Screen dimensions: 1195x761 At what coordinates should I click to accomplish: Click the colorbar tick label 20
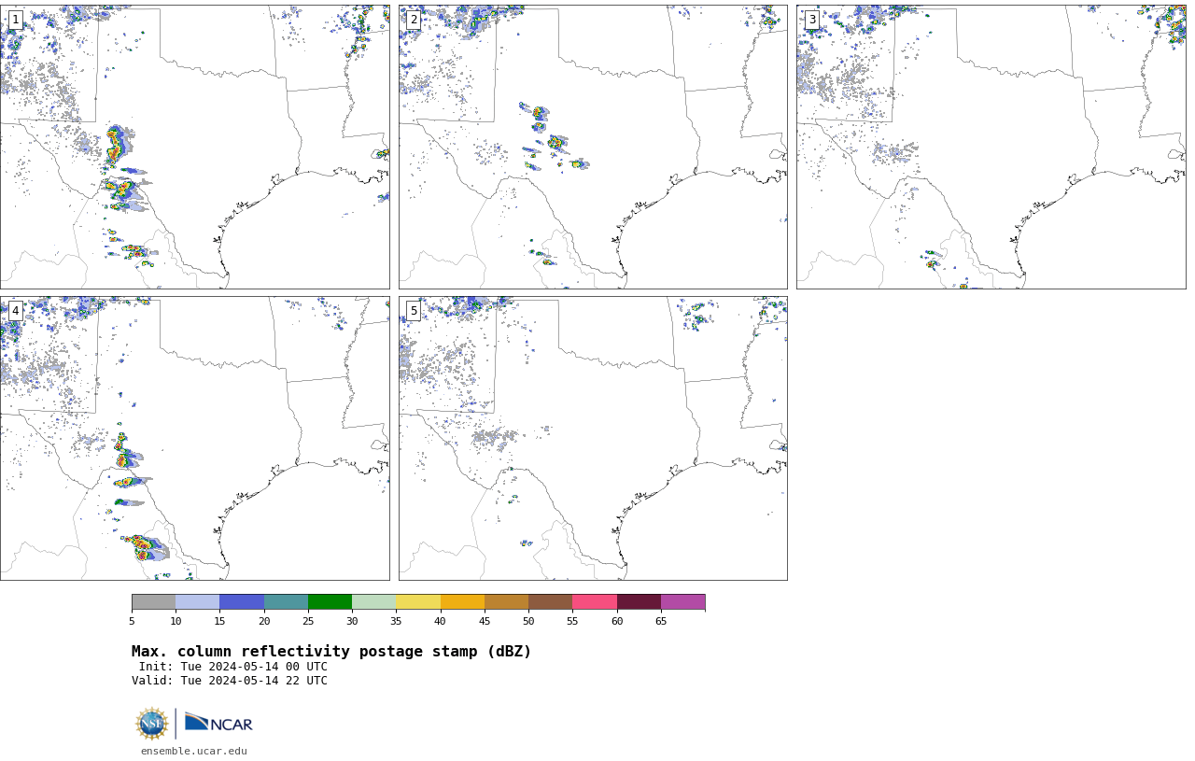(264, 621)
